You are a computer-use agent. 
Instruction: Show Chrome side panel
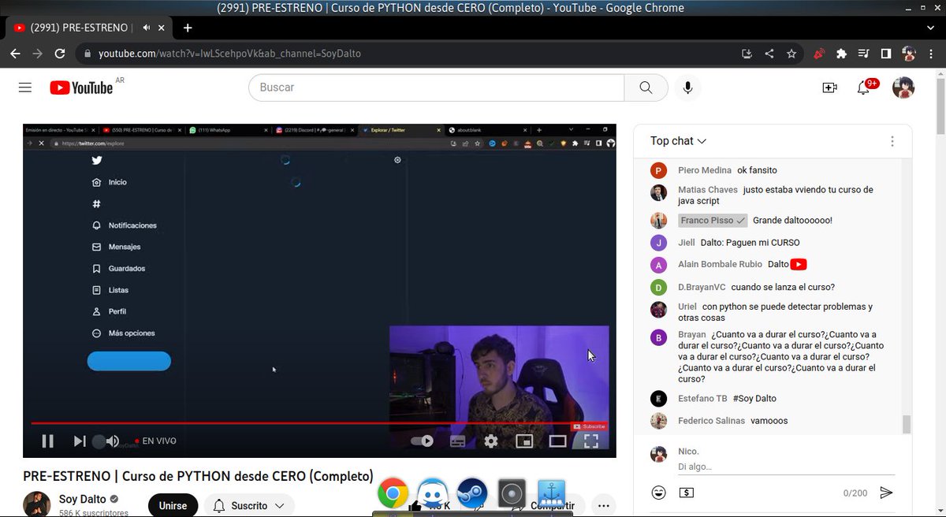coord(886,54)
